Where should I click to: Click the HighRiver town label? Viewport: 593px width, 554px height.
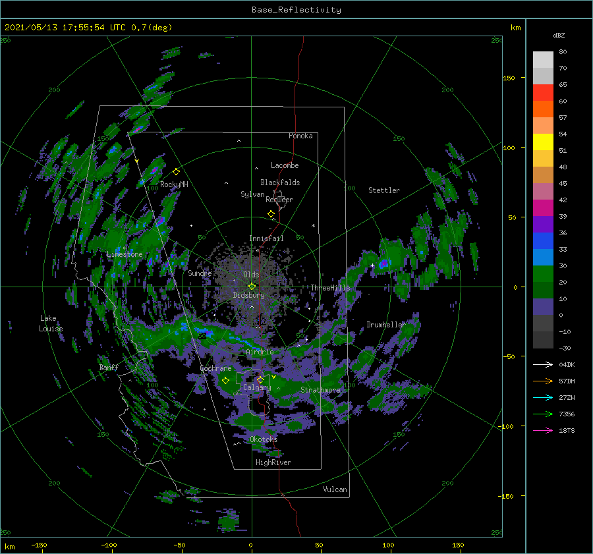(273, 462)
